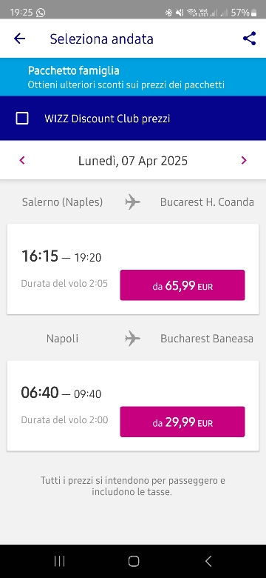The width and height of the screenshot is (266, 578).
Task: Tap the airplane icon on Salerno route
Action: (x=132, y=202)
